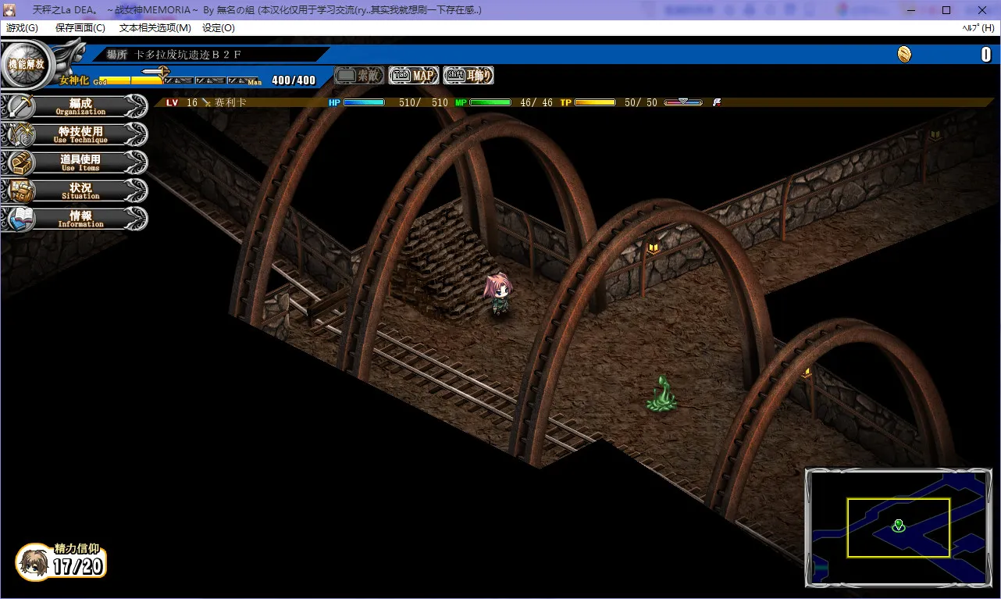Open the 游戏(G) menu
The height and width of the screenshot is (599, 1001).
22,28
